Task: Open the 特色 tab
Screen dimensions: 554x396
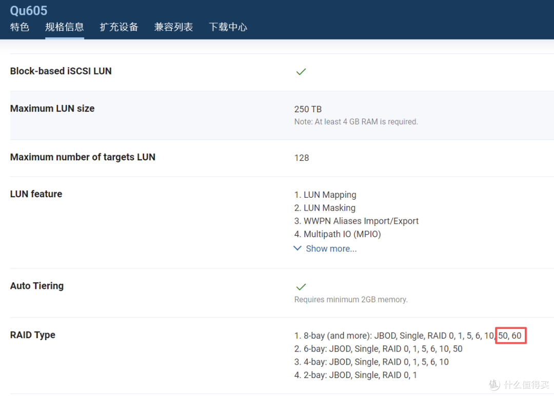Action: [x=20, y=27]
